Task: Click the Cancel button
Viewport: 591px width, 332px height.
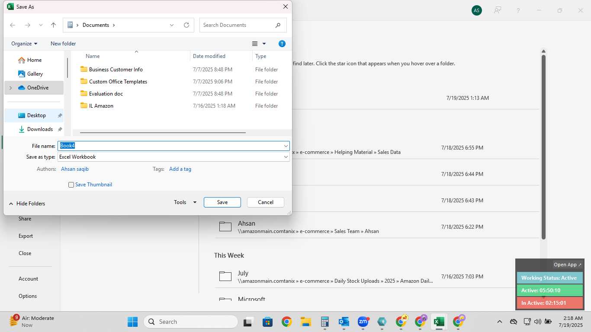Action: [266, 202]
